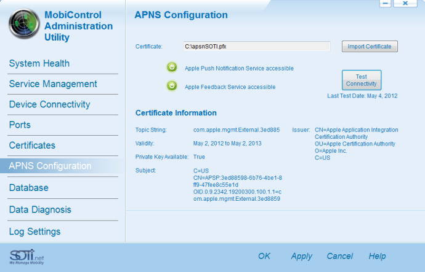Click the green Push Notification Service status icon
425x272 pixels.
[x=172, y=67]
